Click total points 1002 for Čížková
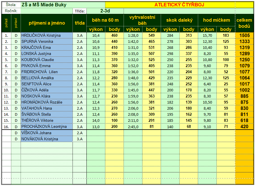The width and height of the screenshot is (255, 186). pos(244,90)
